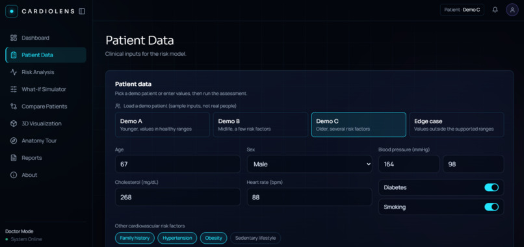Screen dimensions: 524x247
Task: Go to Reports in the sidebar
Action: coord(46,158)
